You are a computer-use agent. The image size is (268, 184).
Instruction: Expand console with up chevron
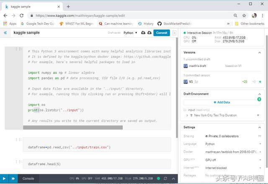pos(173,179)
